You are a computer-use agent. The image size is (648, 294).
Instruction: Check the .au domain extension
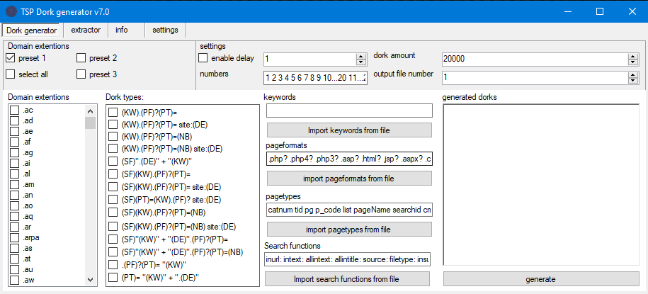(14, 270)
